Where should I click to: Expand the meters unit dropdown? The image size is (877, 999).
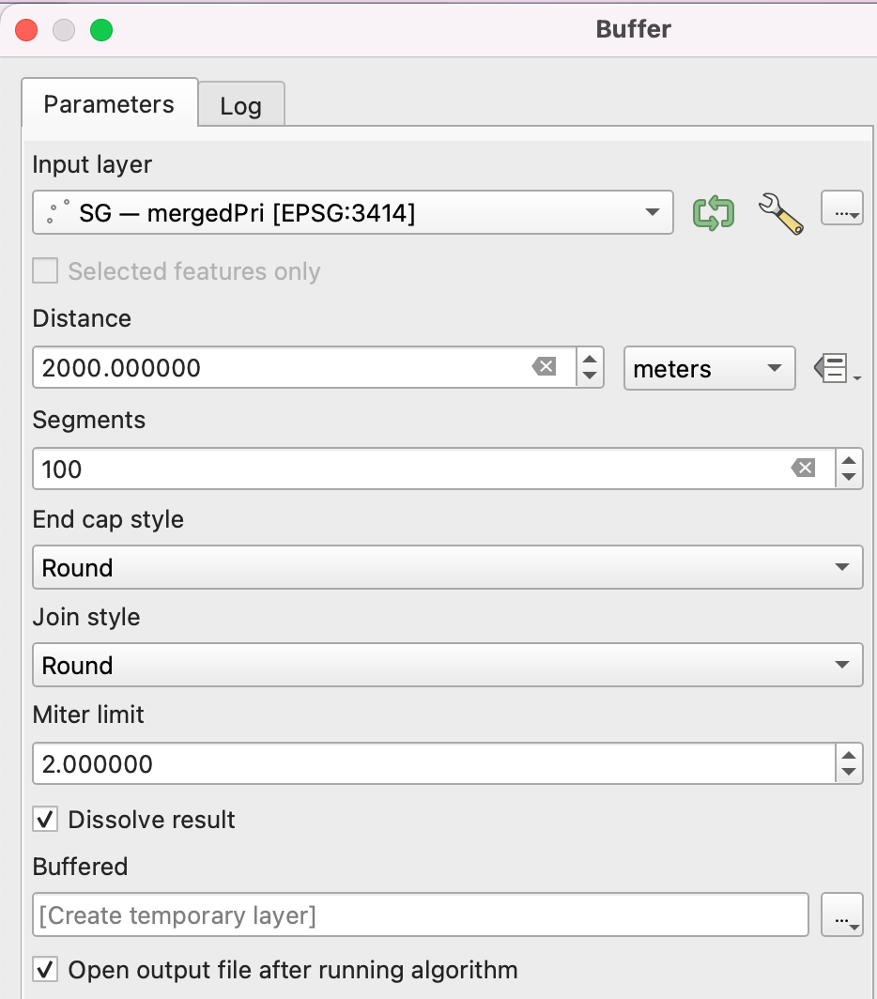(709, 368)
